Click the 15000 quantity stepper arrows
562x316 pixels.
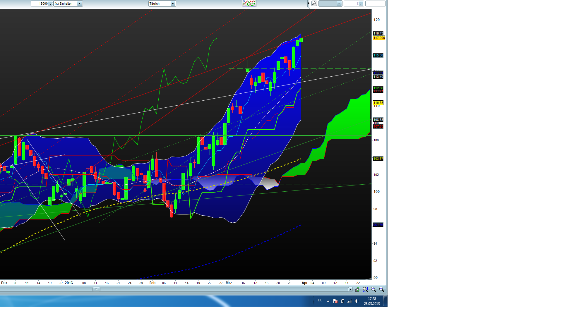pos(50,4)
